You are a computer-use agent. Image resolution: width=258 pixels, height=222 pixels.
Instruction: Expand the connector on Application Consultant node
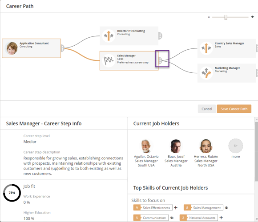(x=63, y=48)
